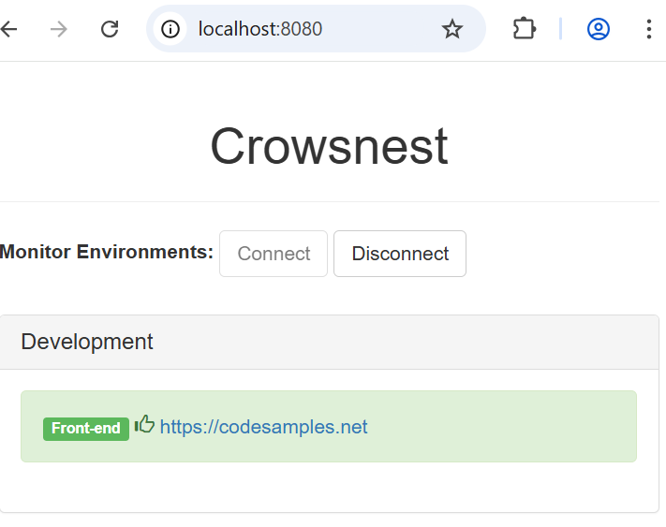Click the Monitor Environments label
This screenshot has height=527, width=666.
point(107,252)
